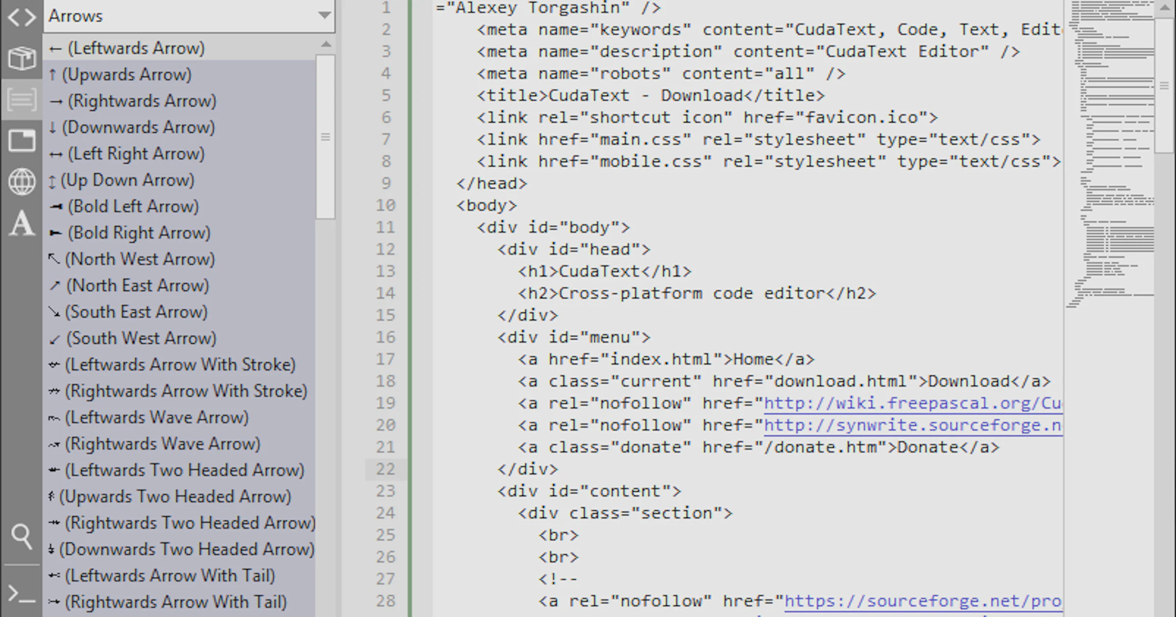The image size is (1176, 617).
Task: Open the synwrite.sourceforge link
Action: click(x=913, y=426)
